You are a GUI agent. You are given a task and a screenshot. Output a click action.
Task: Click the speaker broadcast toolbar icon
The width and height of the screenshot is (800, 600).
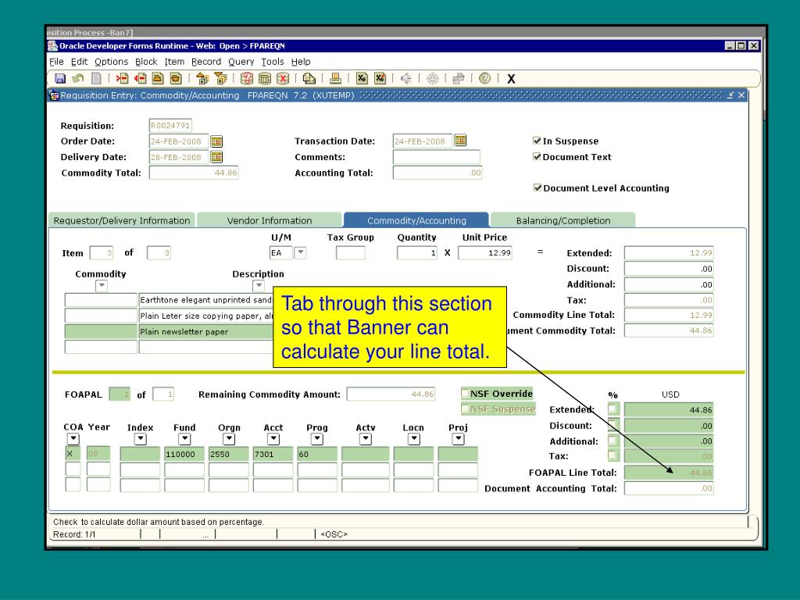406,79
